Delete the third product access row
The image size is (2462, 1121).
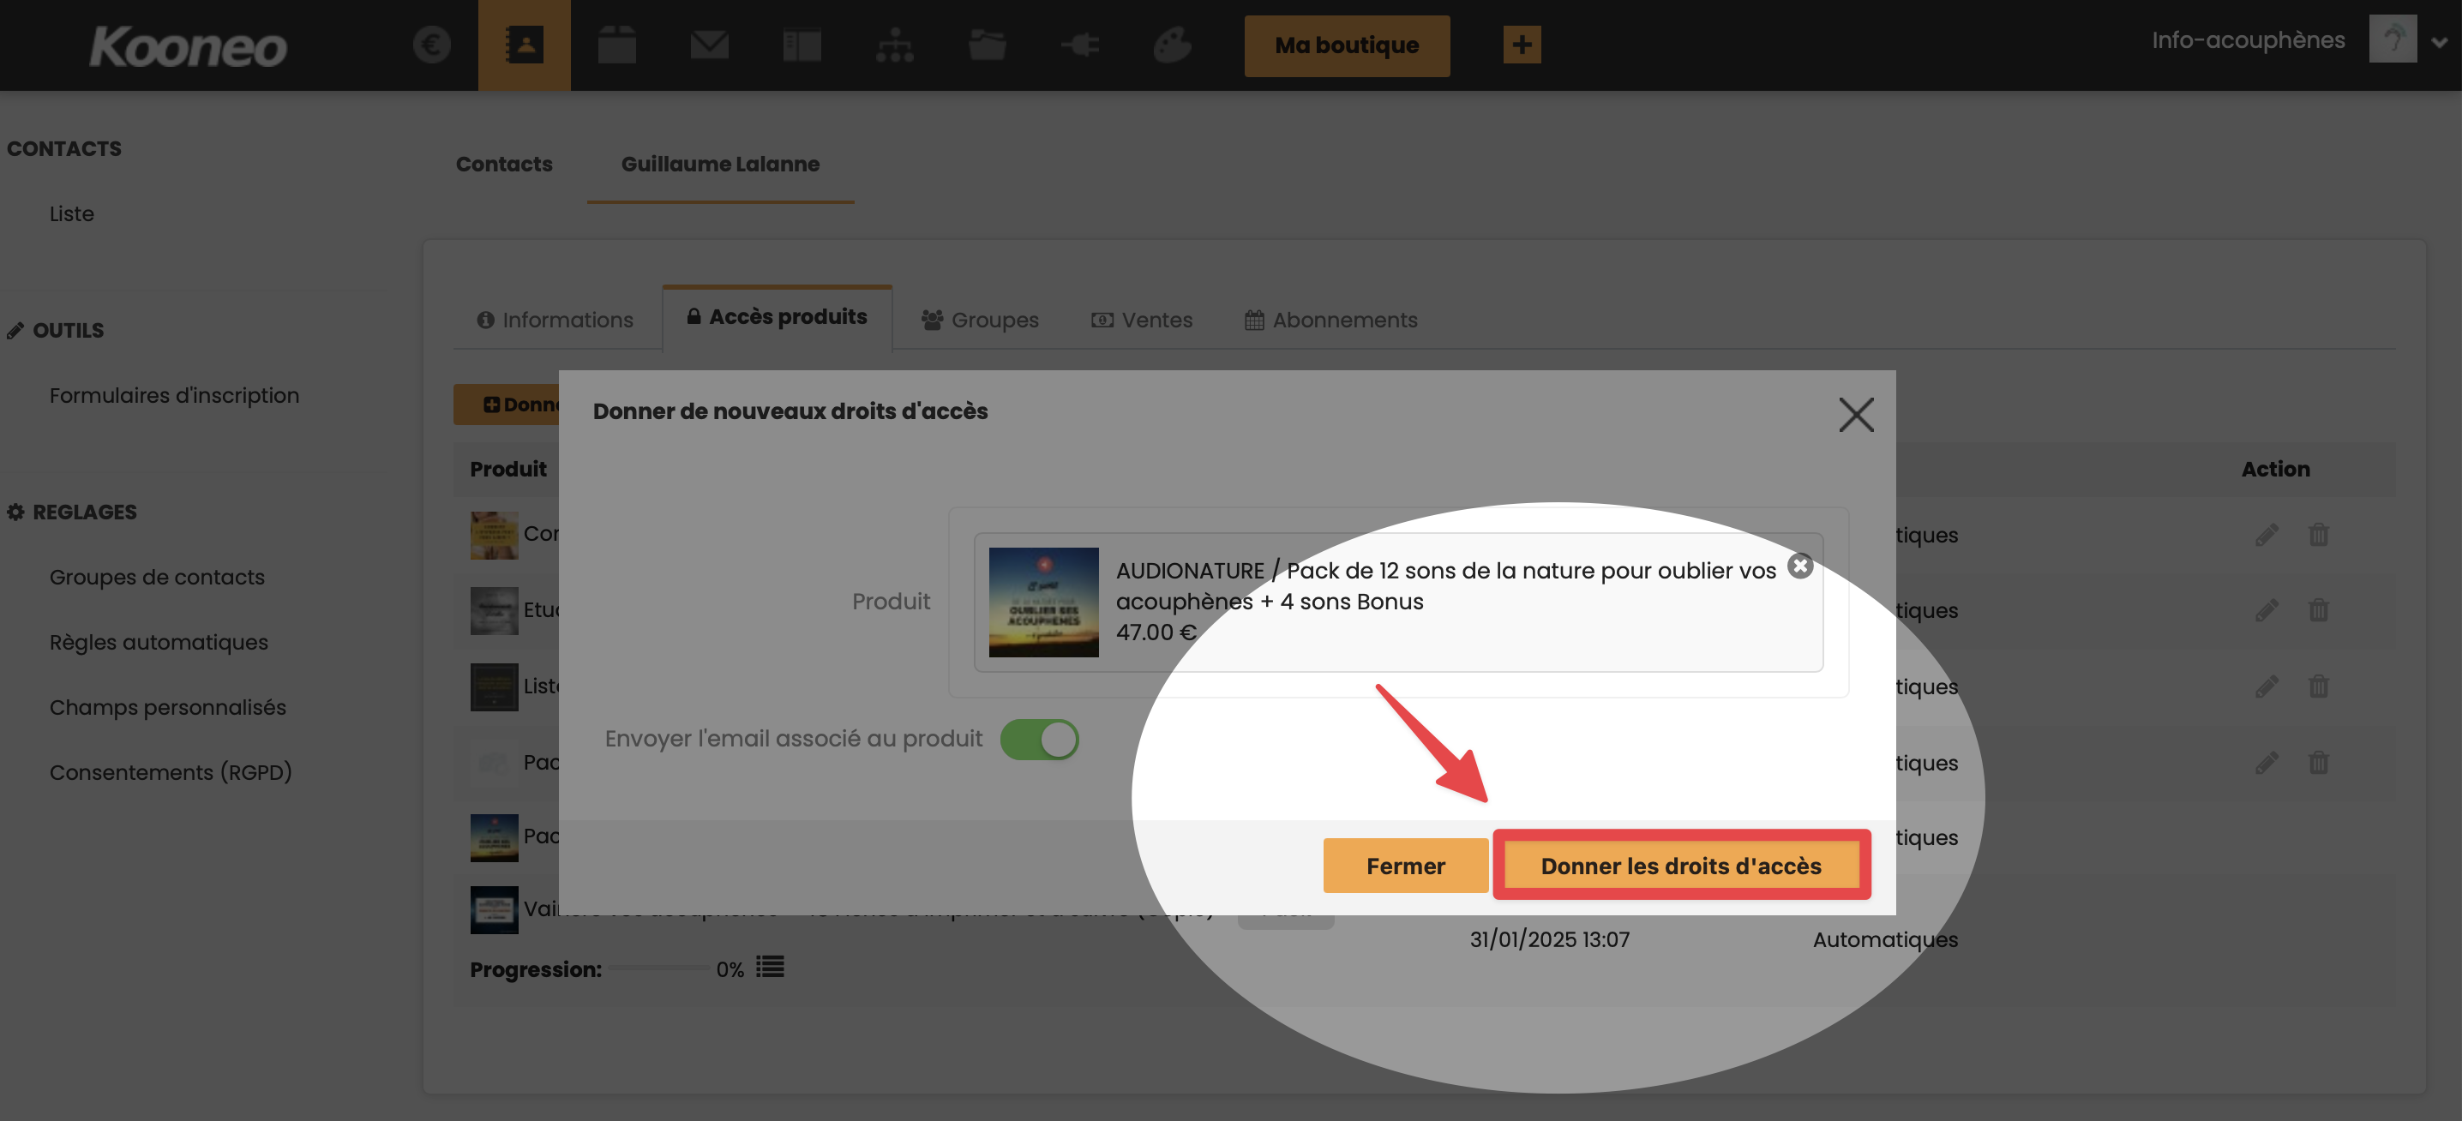click(2318, 686)
